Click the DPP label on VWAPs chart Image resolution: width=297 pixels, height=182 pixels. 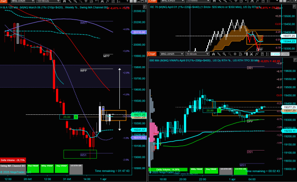[250, 121]
